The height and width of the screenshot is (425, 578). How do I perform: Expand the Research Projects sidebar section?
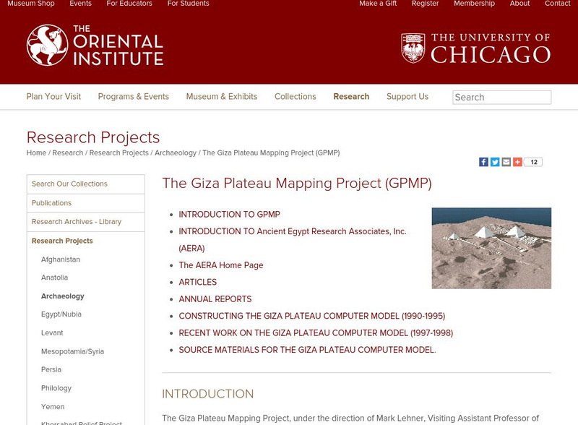click(x=64, y=241)
